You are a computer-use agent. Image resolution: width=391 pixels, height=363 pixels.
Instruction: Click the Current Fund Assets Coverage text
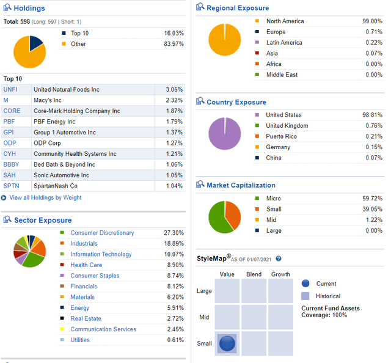(331, 312)
